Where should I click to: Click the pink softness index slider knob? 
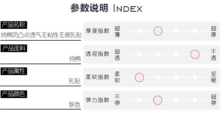(139, 77)
